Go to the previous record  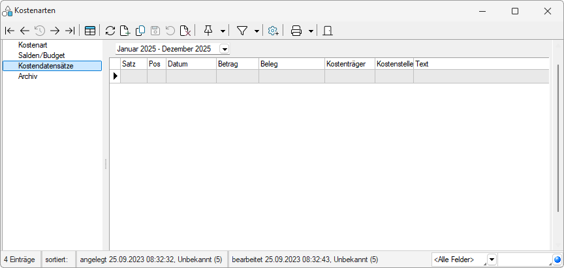click(x=24, y=31)
